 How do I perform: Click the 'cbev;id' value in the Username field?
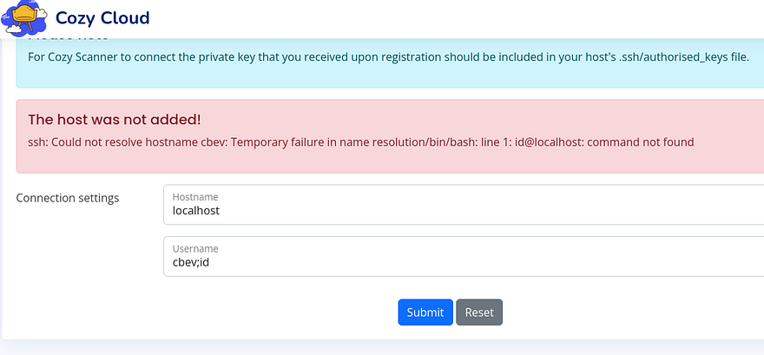[191, 262]
